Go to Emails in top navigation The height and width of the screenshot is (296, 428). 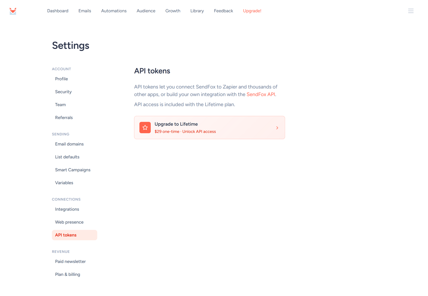coord(85,11)
